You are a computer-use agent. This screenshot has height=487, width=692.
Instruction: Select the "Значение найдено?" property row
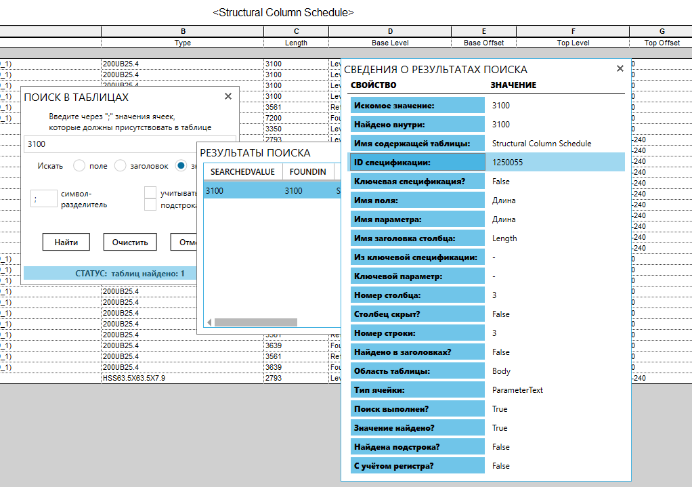(488, 428)
